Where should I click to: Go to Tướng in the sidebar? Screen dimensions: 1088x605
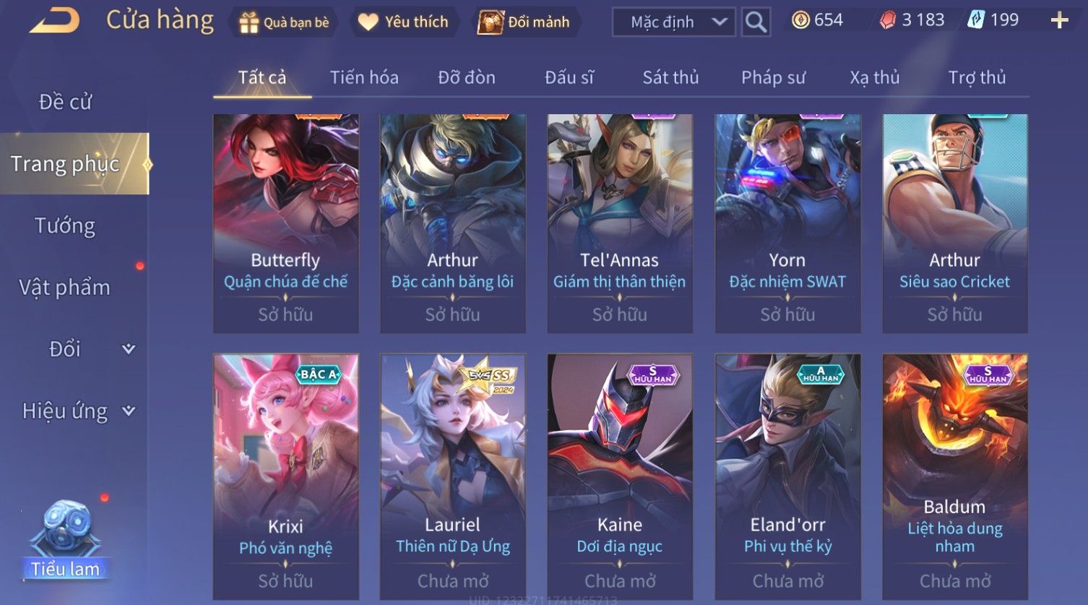[x=65, y=226]
